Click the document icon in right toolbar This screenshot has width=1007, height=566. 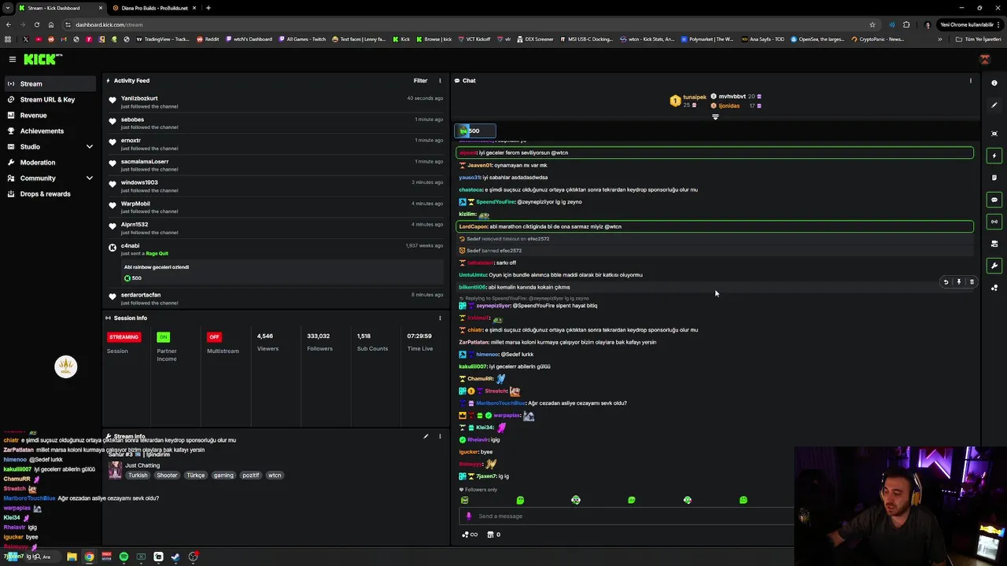[x=994, y=178]
